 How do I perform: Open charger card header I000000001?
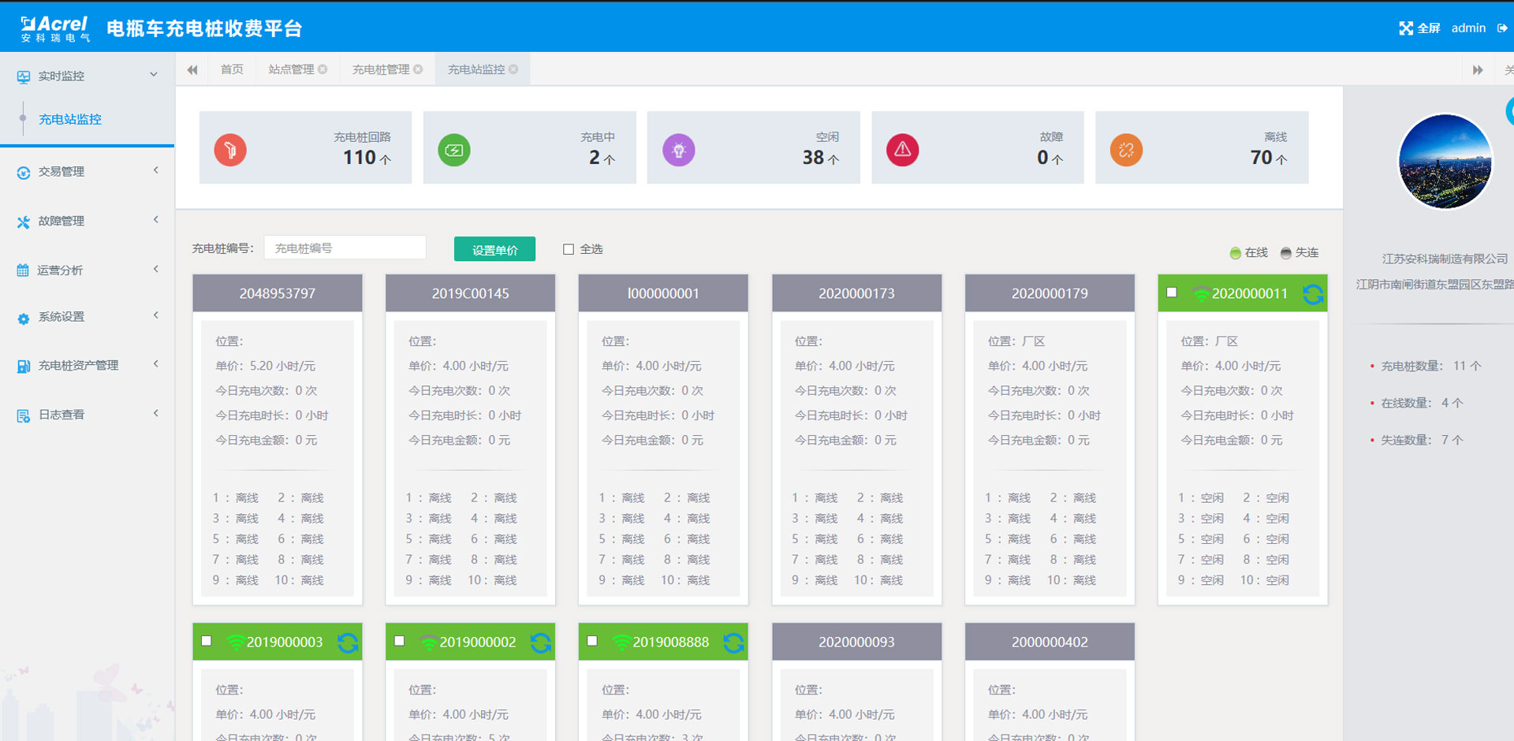663,293
